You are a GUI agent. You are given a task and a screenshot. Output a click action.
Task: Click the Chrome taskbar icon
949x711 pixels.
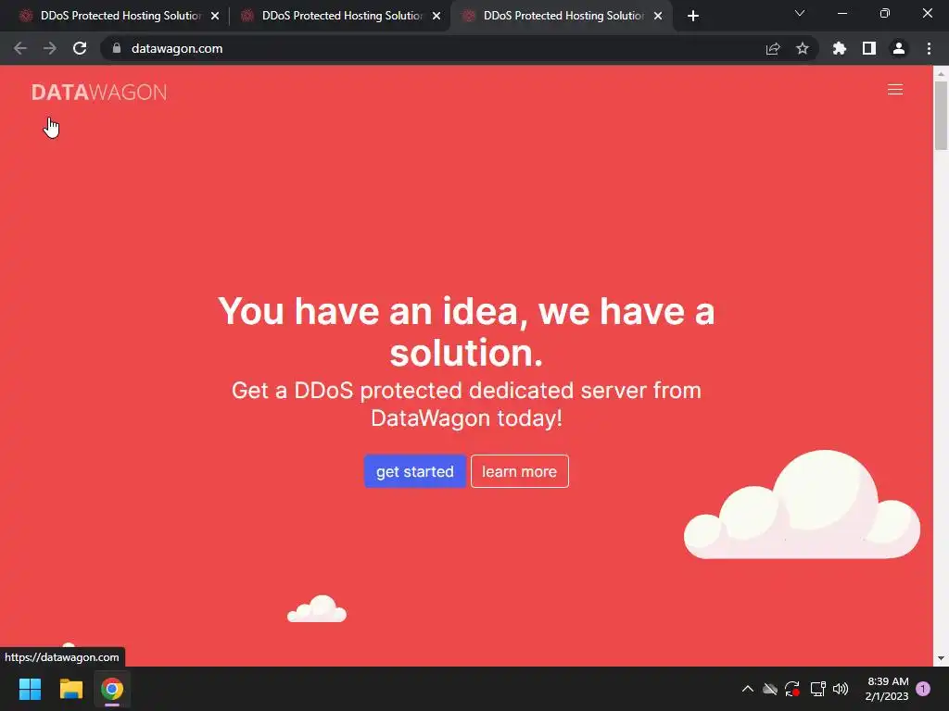[112, 689]
